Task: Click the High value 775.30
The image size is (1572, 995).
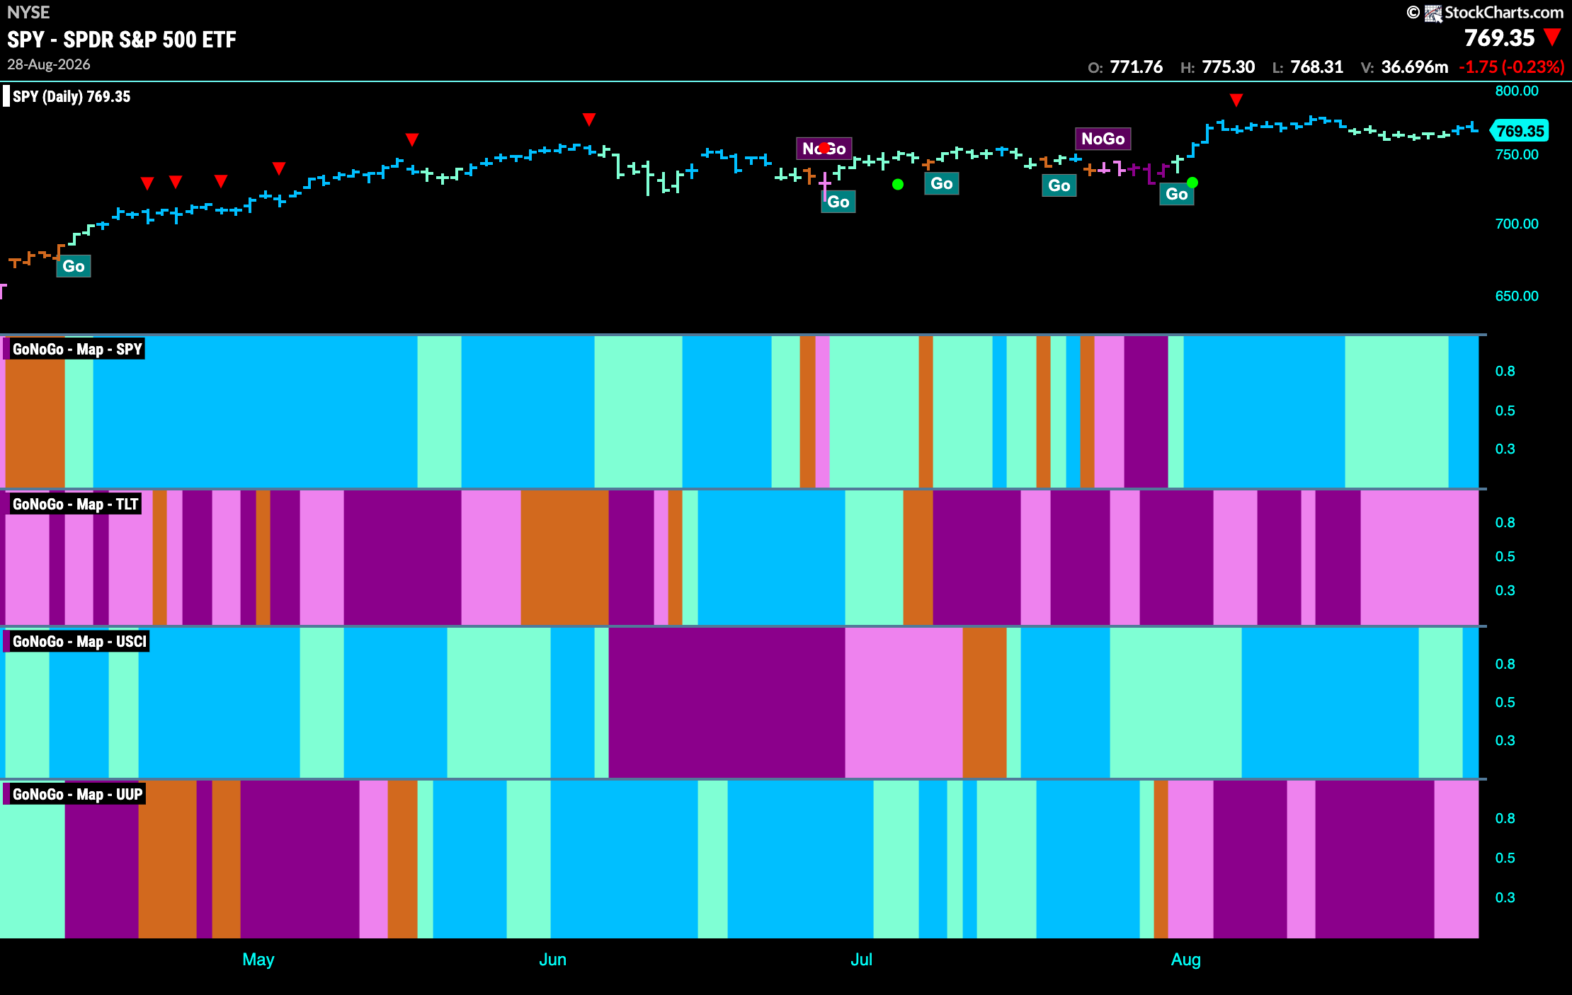Action: click(1228, 67)
